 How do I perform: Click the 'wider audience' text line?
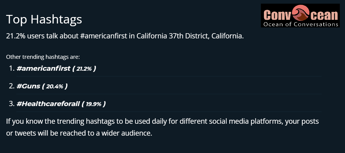click(x=79, y=133)
